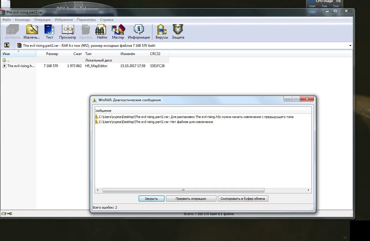
Task: Select the 'Нет файлов для извлечения' message
Action: click(x=156, y=122)
